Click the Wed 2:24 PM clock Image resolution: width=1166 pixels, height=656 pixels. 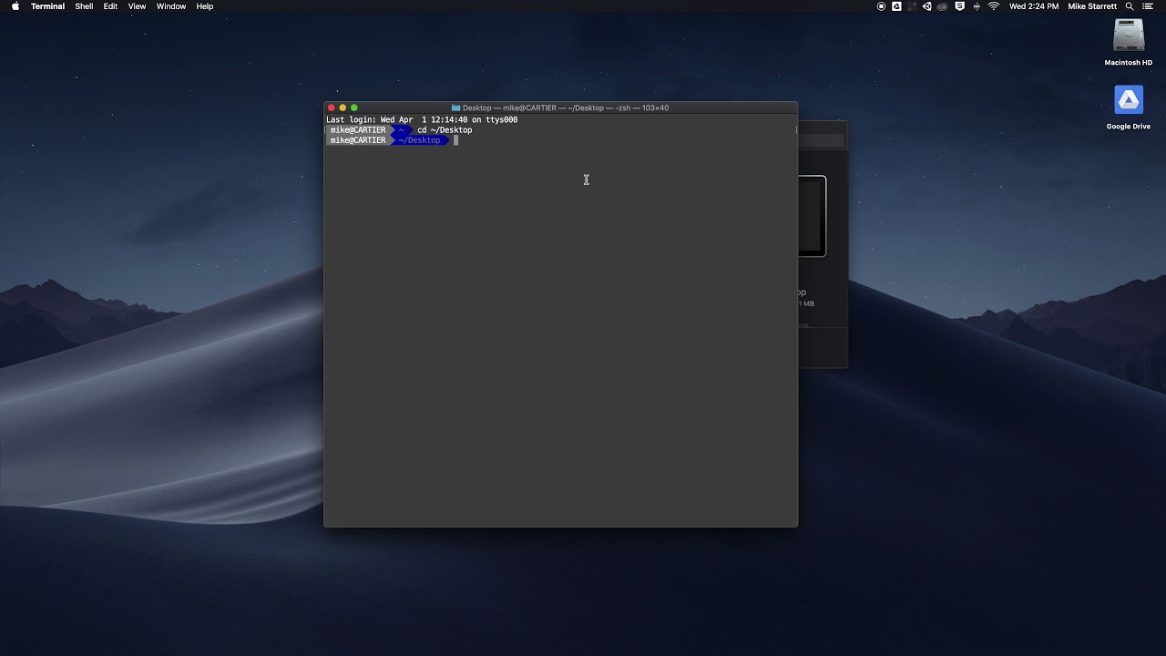pos(1034,6)
